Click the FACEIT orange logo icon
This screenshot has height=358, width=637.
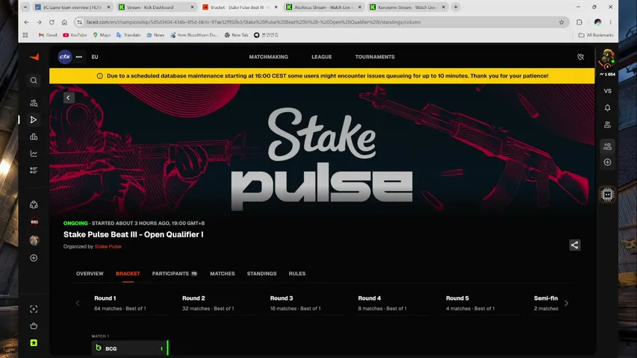34,57
